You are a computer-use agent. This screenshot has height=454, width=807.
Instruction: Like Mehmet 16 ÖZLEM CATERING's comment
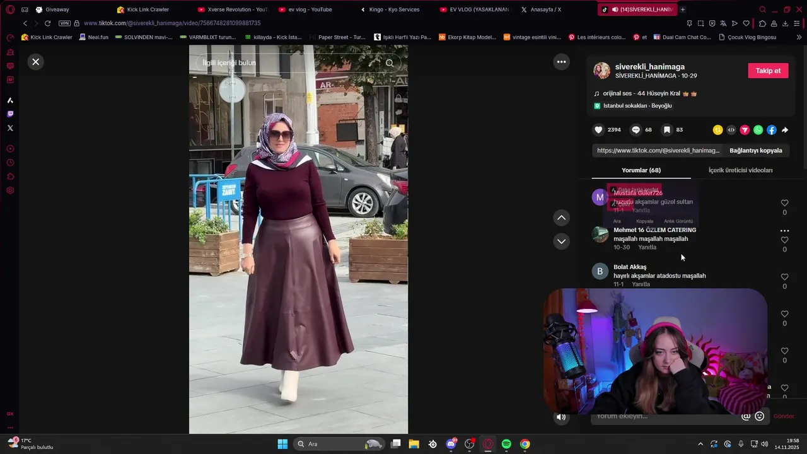coord(784,240)
